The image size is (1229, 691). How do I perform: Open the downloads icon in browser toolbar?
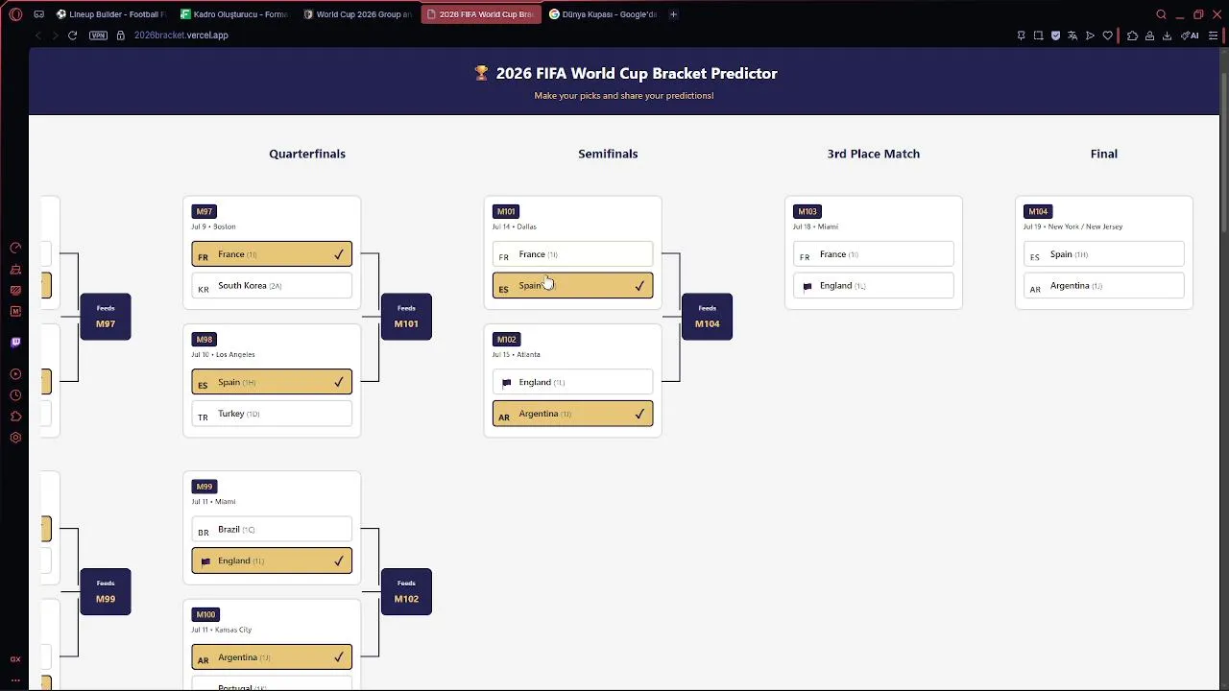pos(1167,36)
